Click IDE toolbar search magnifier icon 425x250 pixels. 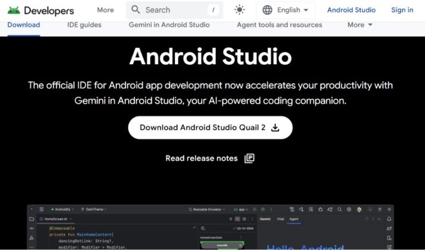339,210
